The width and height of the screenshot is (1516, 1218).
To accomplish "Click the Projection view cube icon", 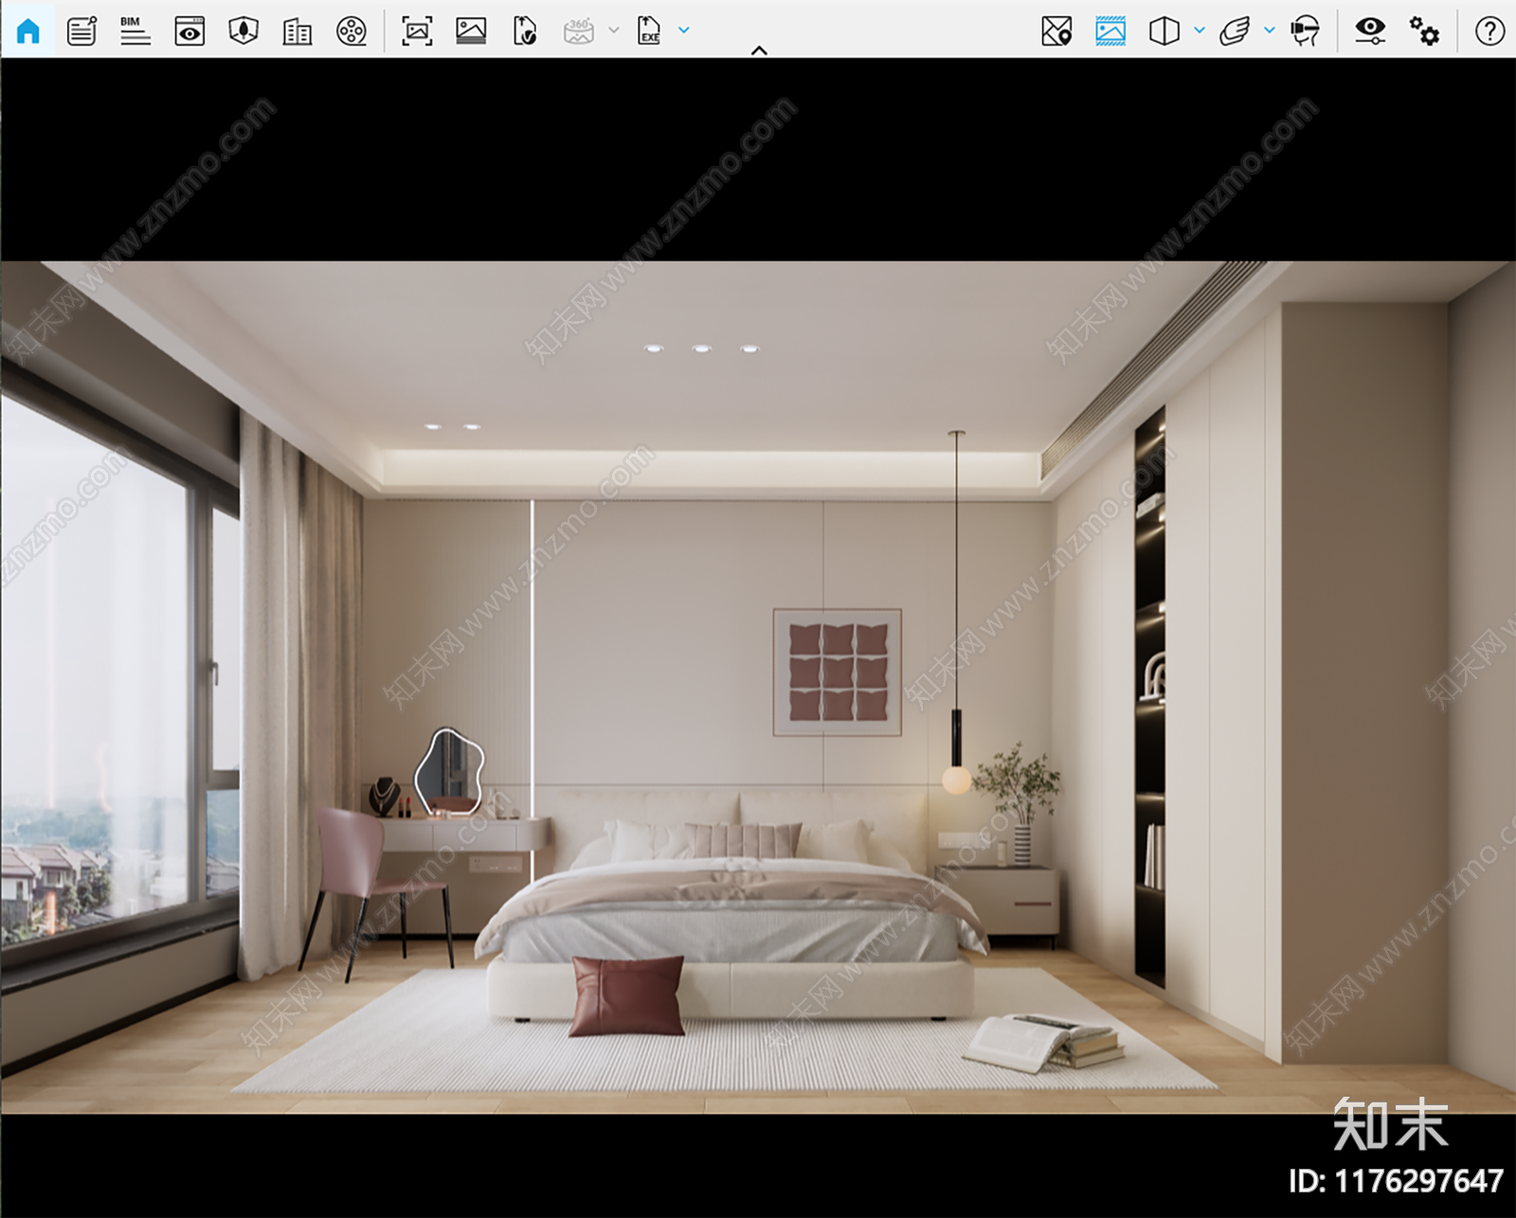I will [1164, 31].
